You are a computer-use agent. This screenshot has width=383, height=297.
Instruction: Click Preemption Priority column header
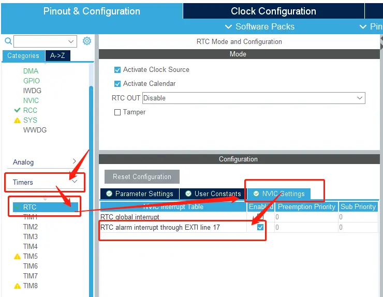(306, 206)
